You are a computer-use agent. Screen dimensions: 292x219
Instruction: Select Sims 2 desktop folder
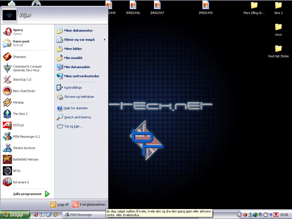pos(278,8)
